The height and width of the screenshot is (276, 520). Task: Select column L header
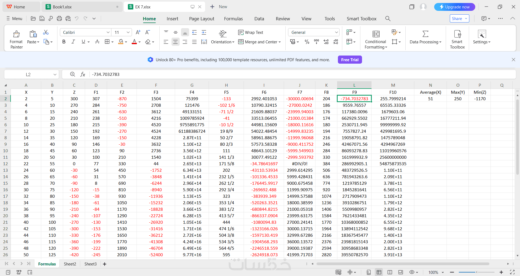click(x=354, y=85)
